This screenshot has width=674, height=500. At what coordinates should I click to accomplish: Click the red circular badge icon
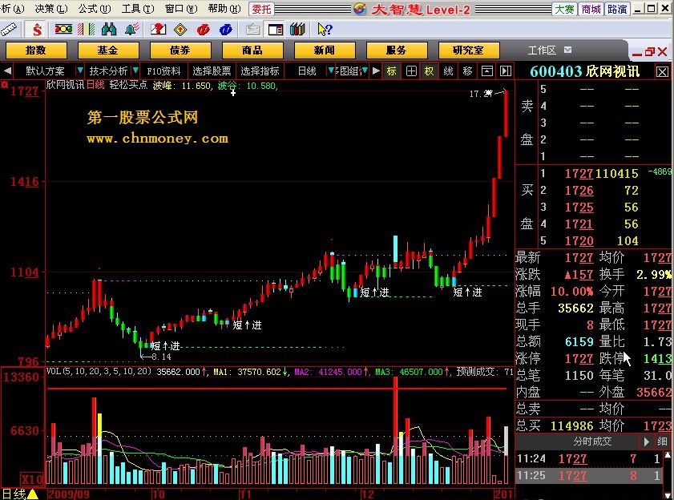pyautogui.click(x=203, y=29)
